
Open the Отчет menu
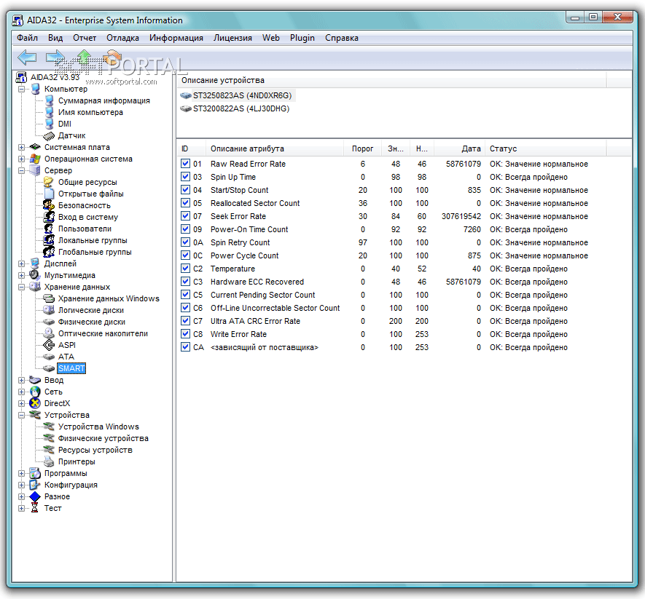tap(85, 38)
